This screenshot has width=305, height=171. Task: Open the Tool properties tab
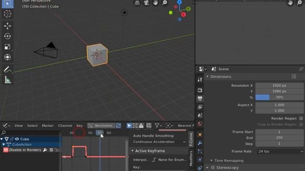tap(200, 79)
